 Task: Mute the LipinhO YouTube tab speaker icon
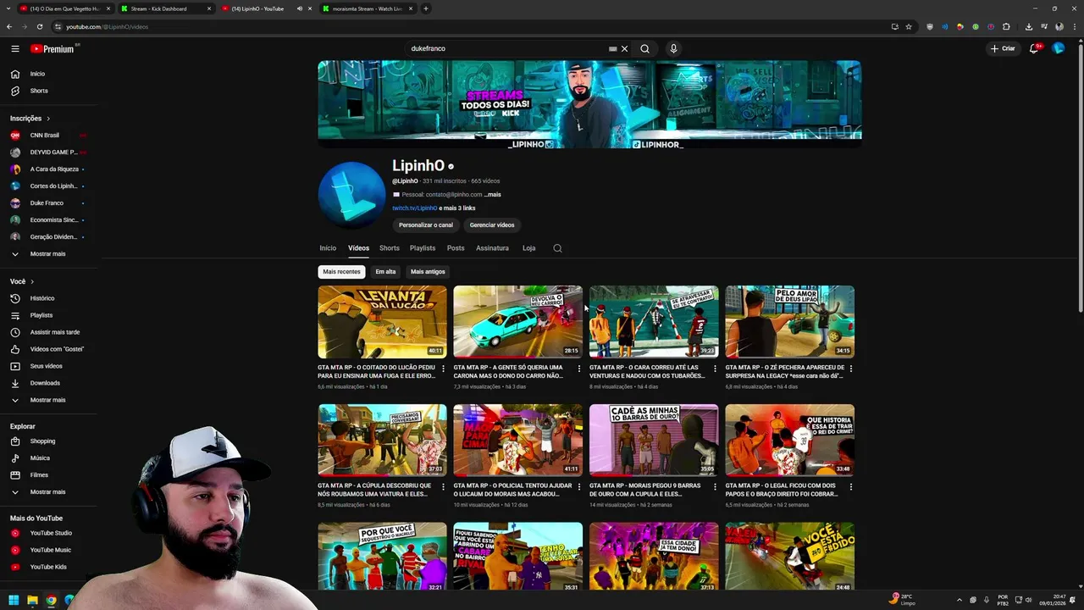299,8
